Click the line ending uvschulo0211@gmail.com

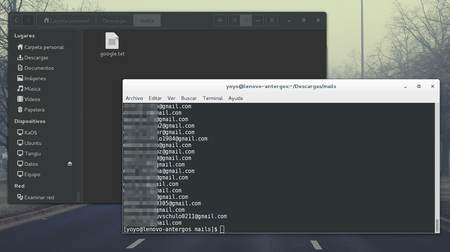(x=175, y=216)
